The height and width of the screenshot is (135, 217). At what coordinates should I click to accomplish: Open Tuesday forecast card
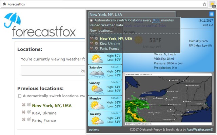pos(105,119)
